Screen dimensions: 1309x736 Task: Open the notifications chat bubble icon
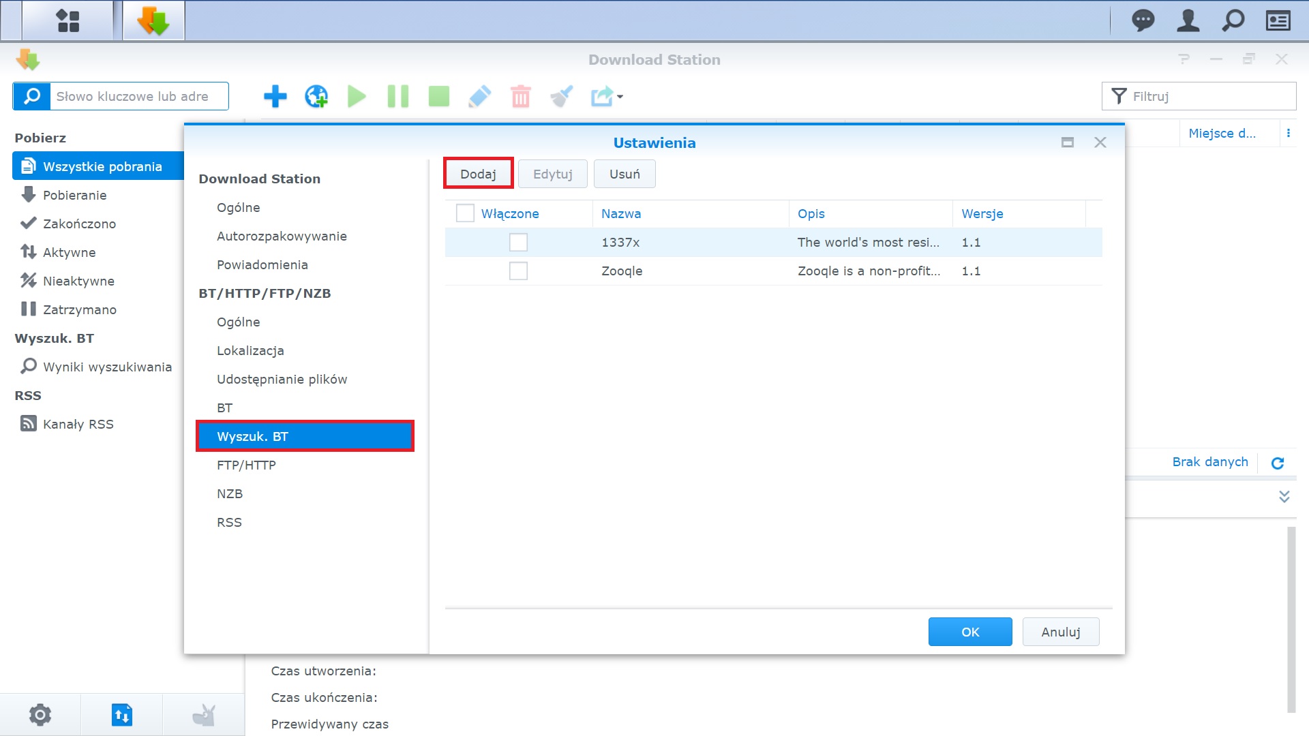pyautogui.click(x=1143, y=20)
